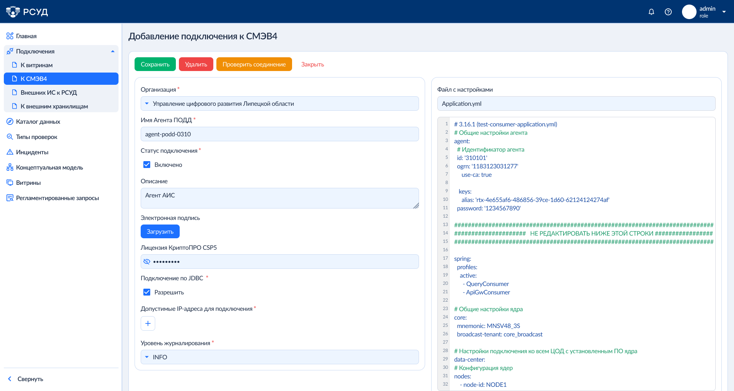
Task: Open Каталог данных from sidebar
Action: coord(38,121)
